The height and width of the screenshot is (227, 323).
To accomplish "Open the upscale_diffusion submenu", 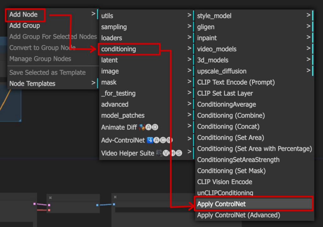I will coord(222,71).
